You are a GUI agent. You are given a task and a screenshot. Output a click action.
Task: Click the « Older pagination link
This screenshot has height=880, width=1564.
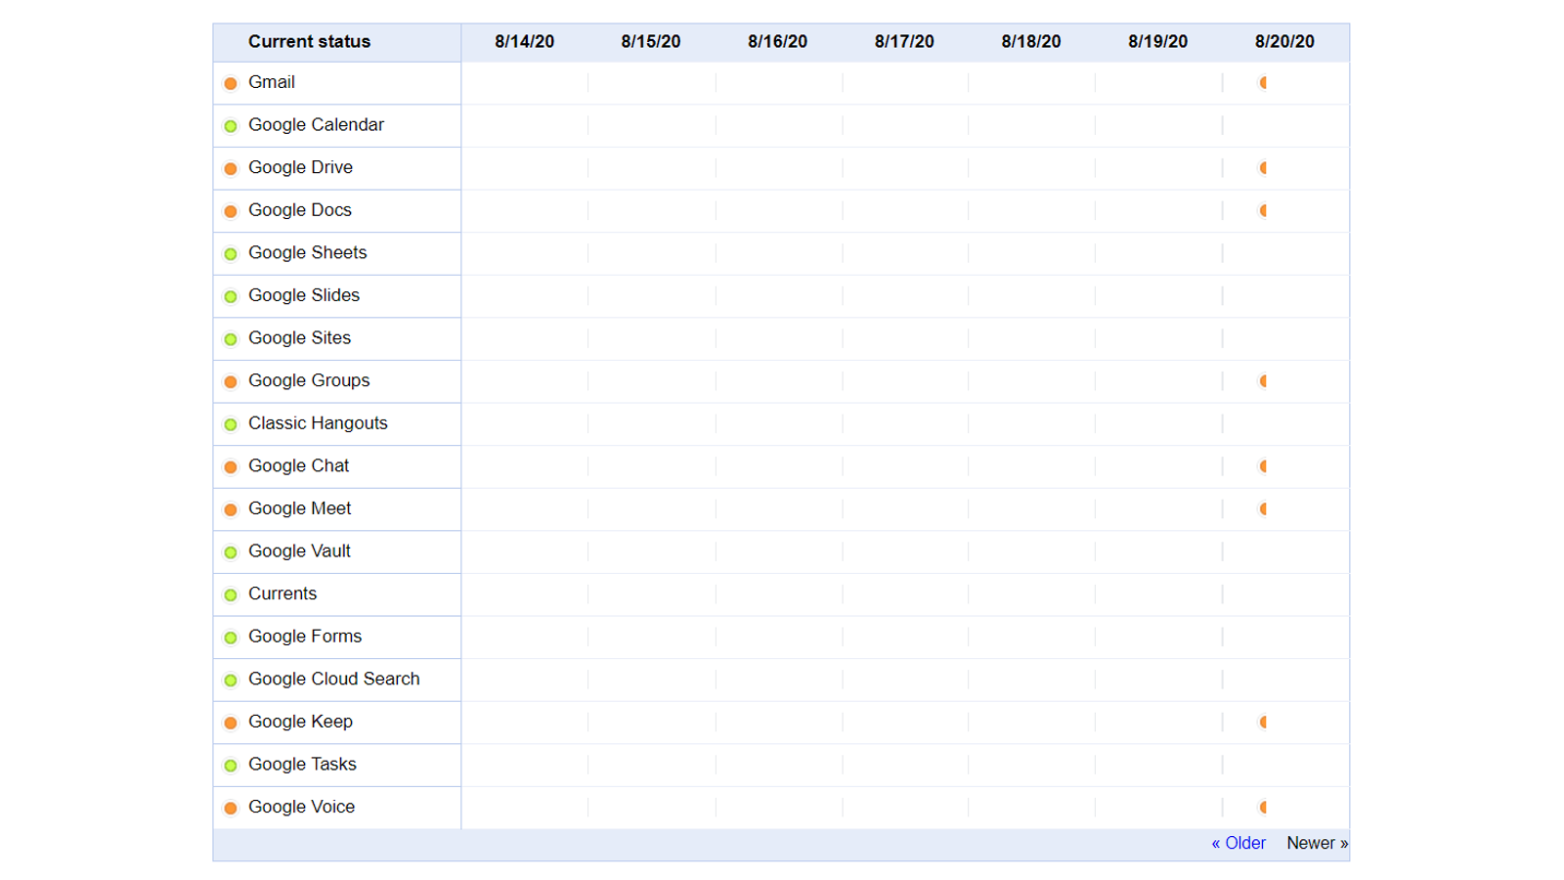coord(1238,843)
